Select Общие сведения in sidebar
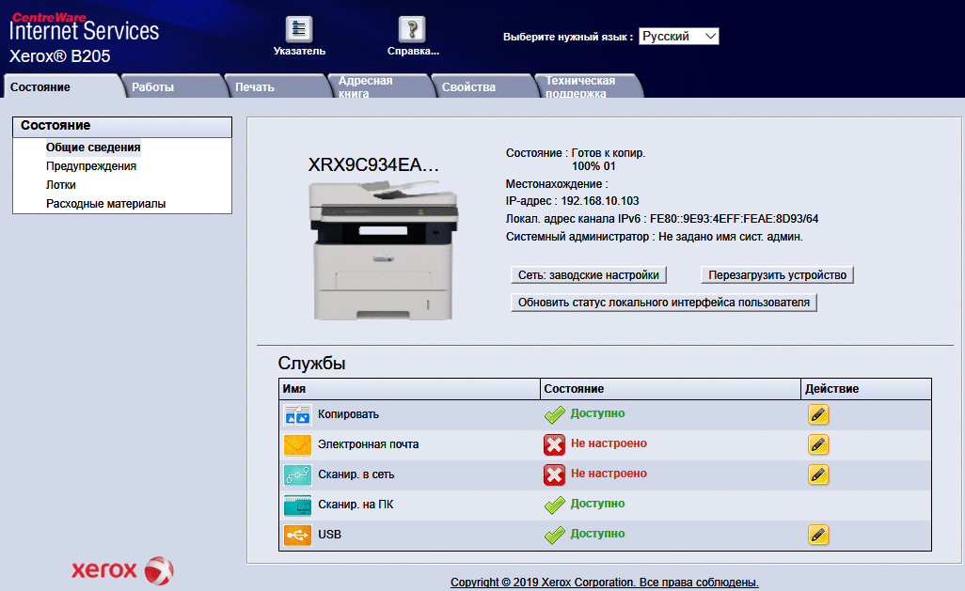The width and height of the screenshot is (965, 591). point(93,148)
